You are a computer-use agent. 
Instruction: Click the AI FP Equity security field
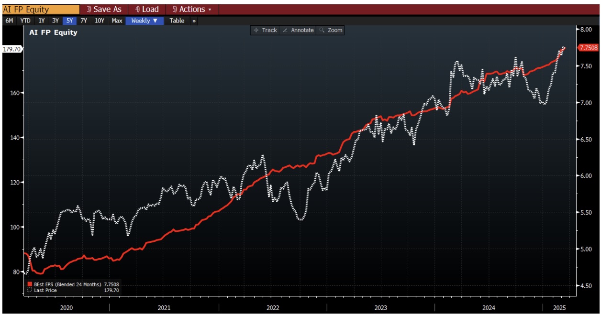pos(40,10)
